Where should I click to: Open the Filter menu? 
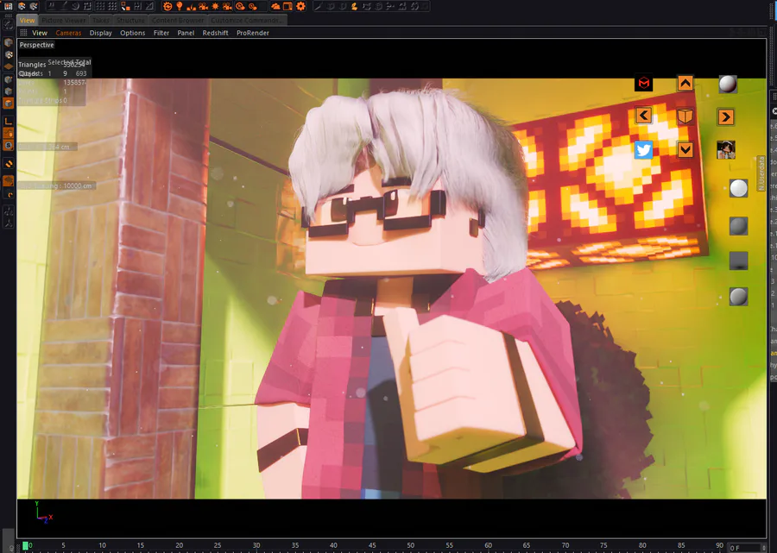[161, 33]
